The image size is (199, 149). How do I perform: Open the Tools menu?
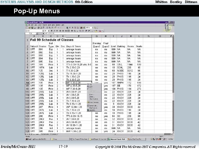pos(49,25)
